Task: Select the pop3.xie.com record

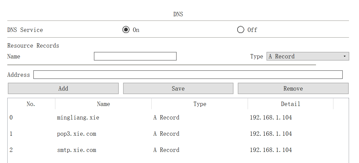Action: click(x=77, y=134)
